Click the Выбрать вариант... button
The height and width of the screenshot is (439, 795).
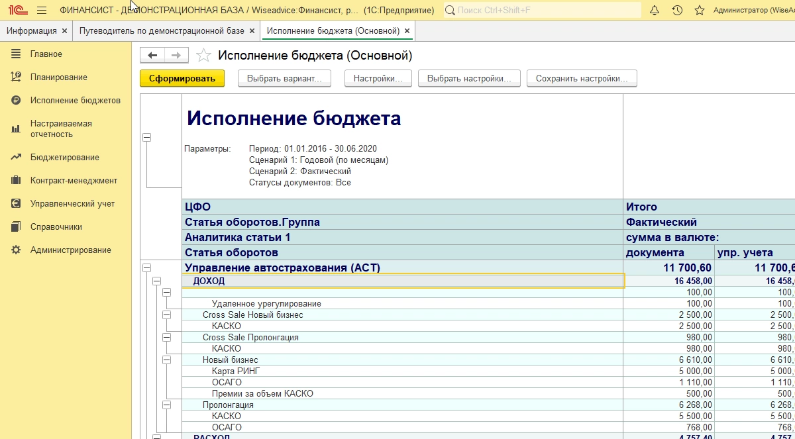tap(284, 78)
